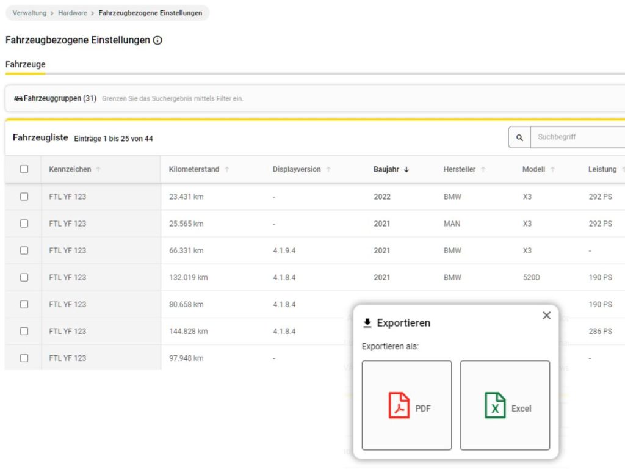Click the Modell column header
The image size is (625, 469).
click(533, 170)
